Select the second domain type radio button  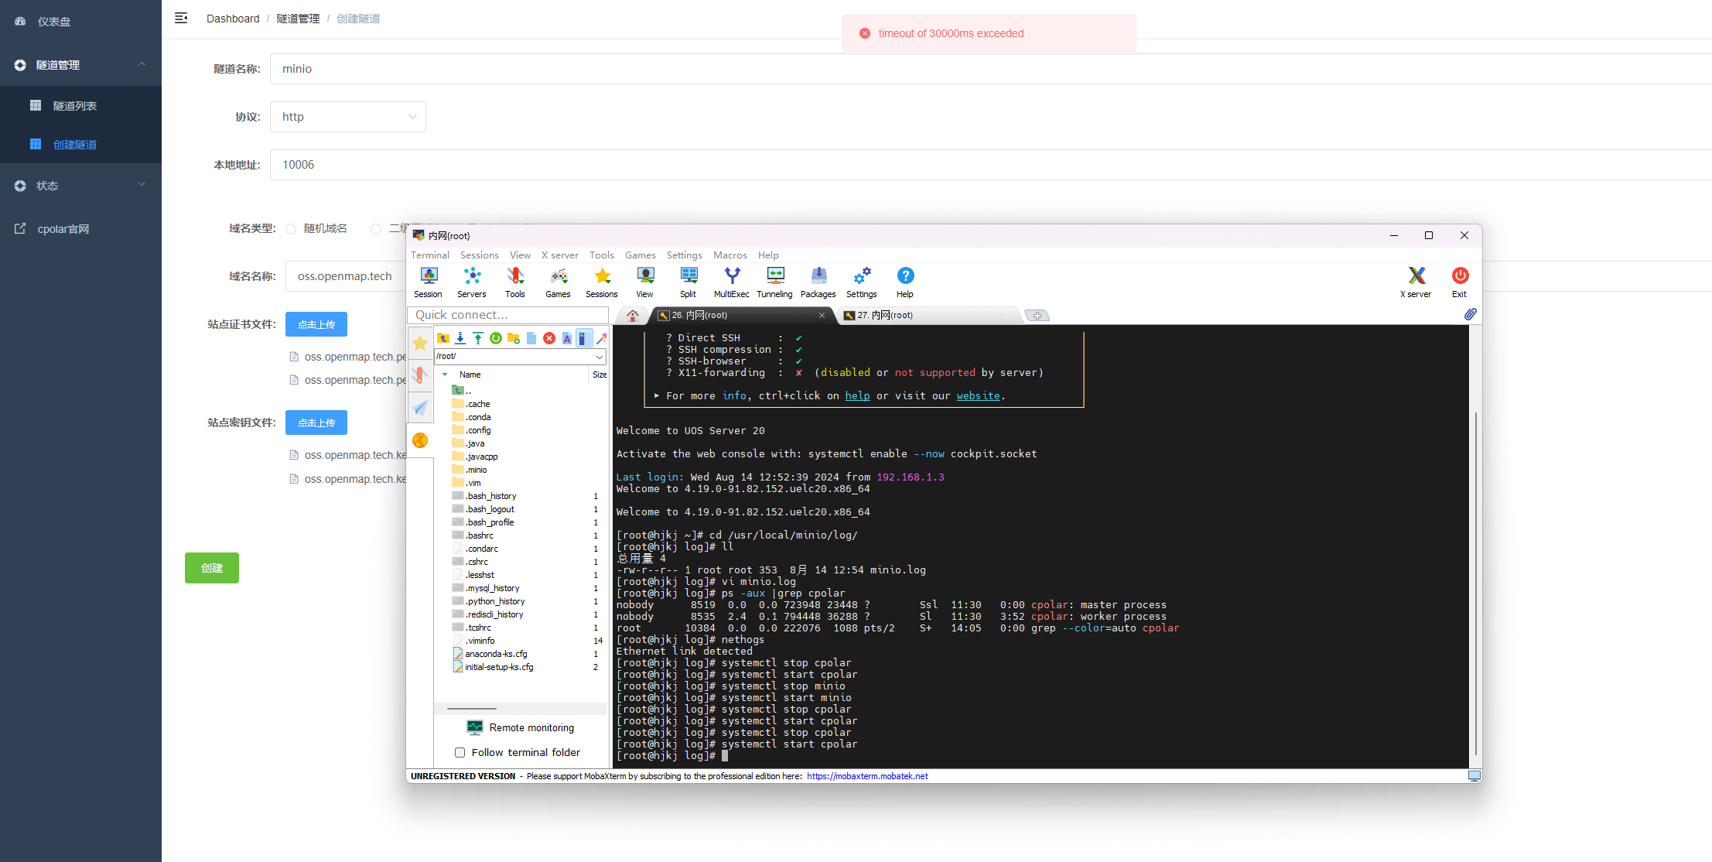[x=376, y=229]
